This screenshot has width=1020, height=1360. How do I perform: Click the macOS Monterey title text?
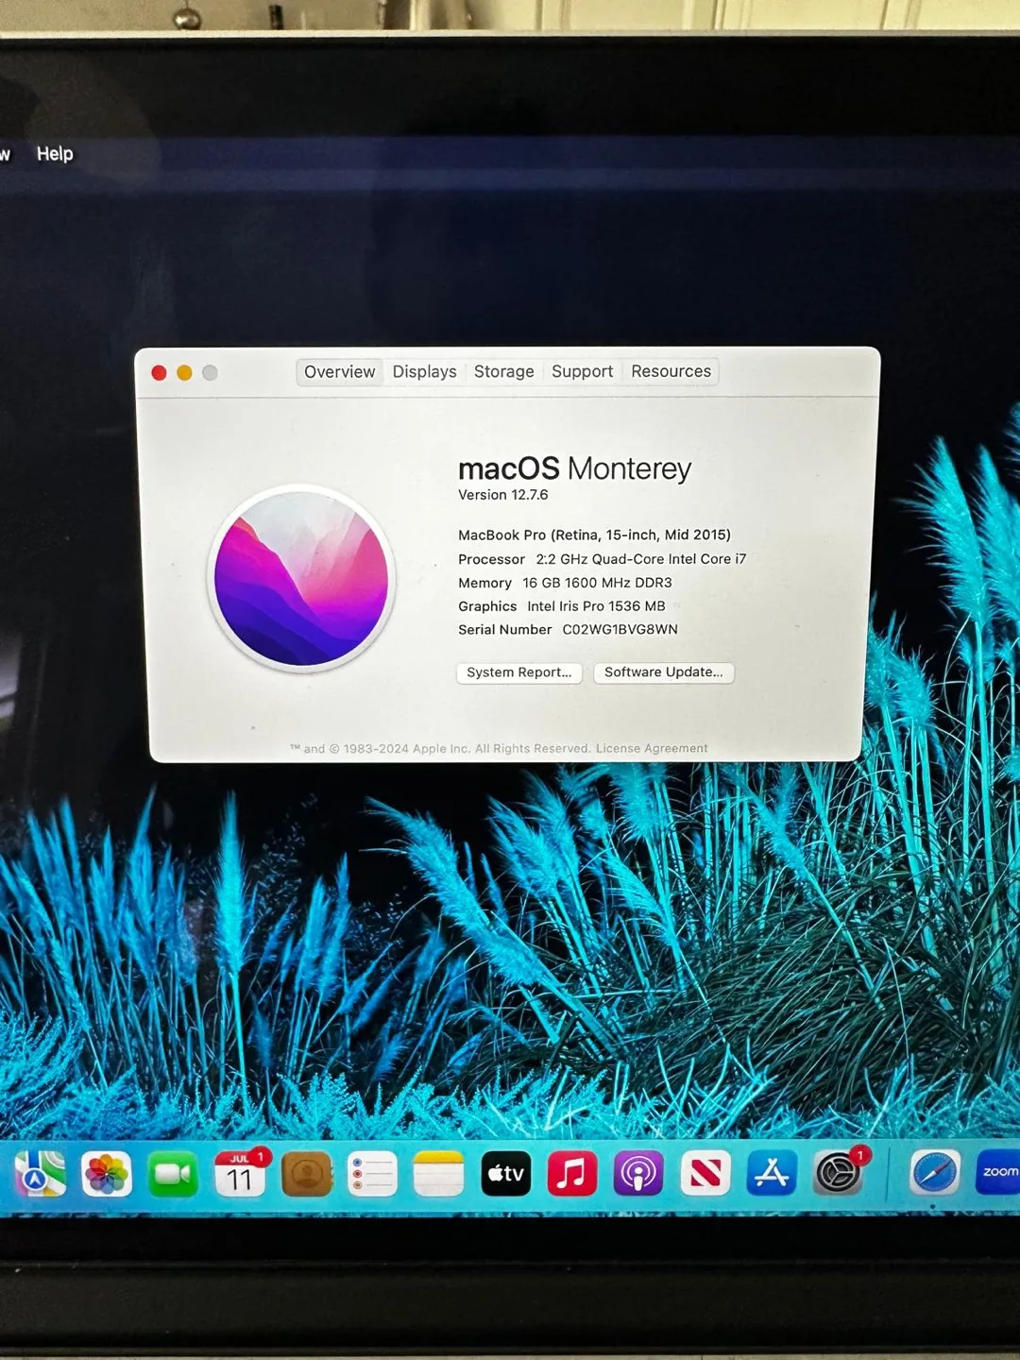click(575, 468)
